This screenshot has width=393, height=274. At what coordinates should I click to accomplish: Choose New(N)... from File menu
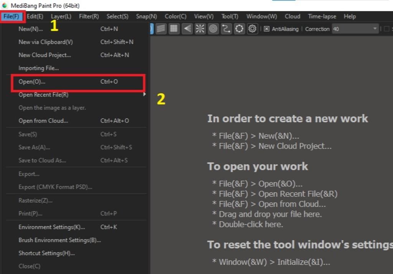tap(76, 29)
